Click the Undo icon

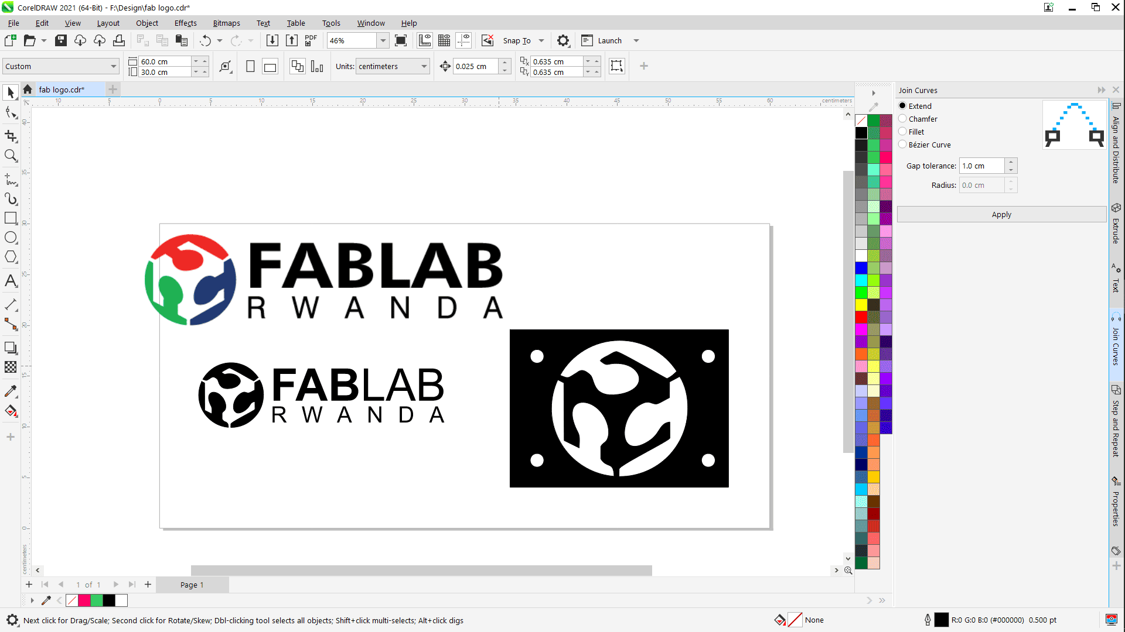[x=205, y=40]
